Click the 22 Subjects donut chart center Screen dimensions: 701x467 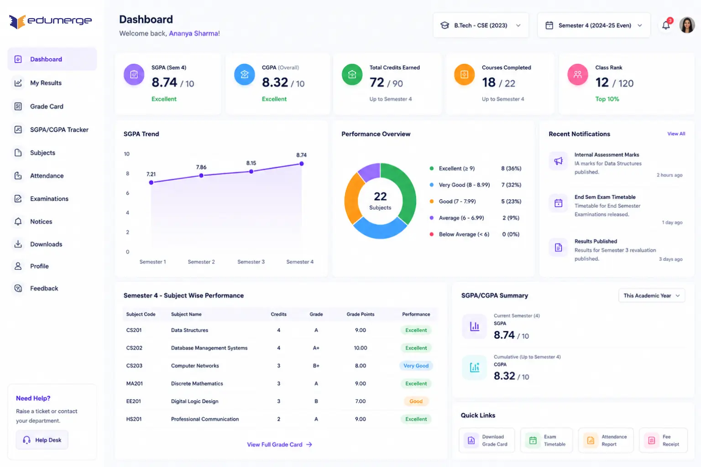coord(380,201)
